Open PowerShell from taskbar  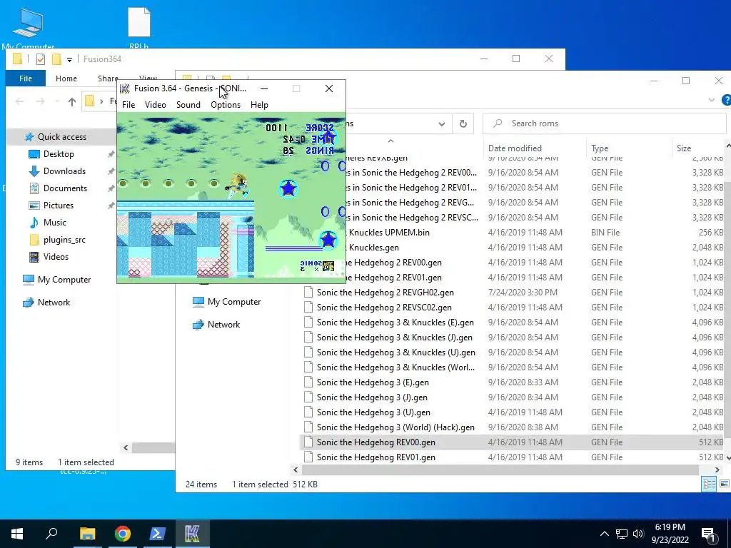(x=157, y=534)
